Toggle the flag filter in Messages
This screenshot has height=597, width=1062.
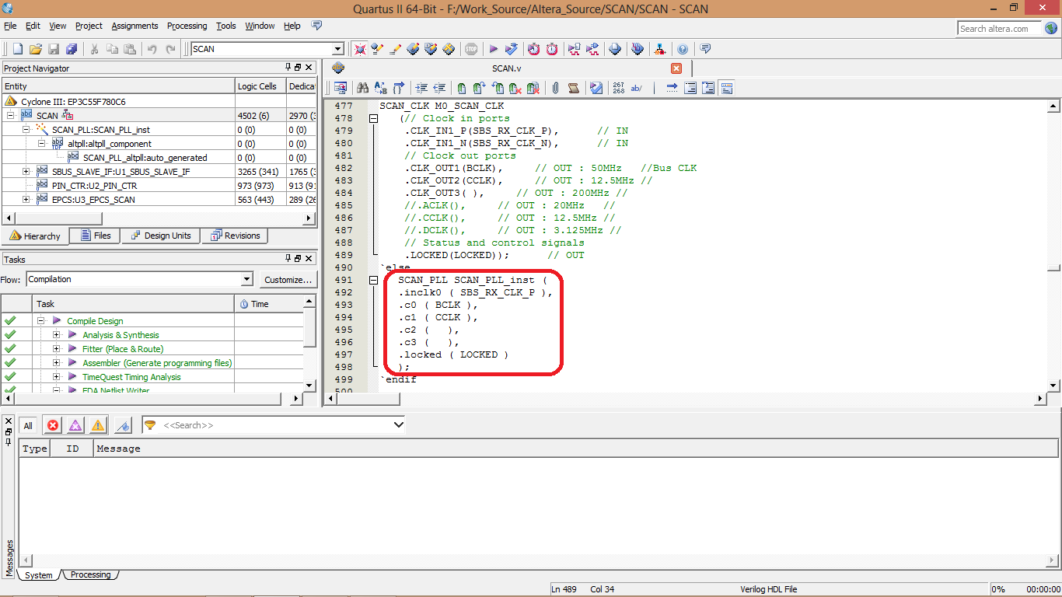pos(122,425)
